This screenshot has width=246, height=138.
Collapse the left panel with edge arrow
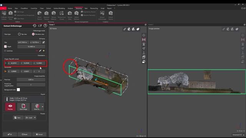click(1, 80)
